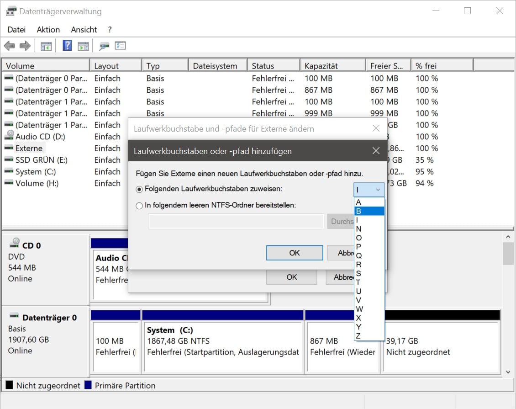Viewport: 516px width, 409px height.
Task: Click the drive icon next to Externe
Action: [x=9, y=148]
